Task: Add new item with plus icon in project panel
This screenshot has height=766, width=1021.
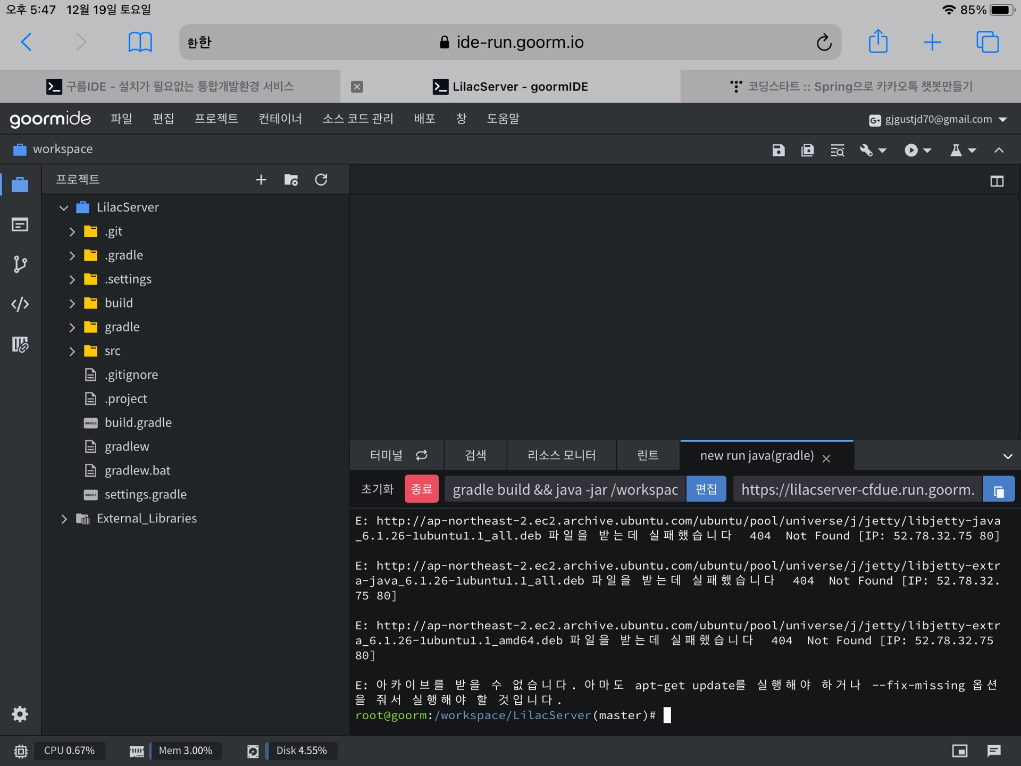Action: (261, 180)
